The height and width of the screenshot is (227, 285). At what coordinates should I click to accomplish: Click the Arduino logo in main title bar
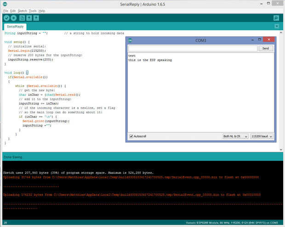pos(5,4)
